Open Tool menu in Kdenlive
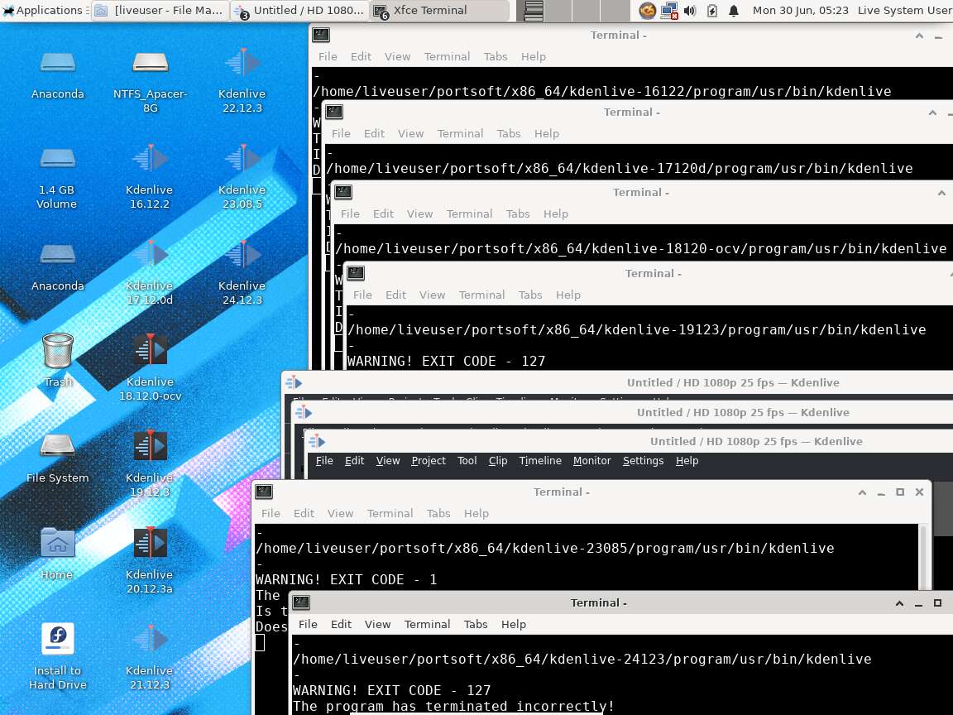This screenshot has width=953, height=715. [x=467, y=460]
